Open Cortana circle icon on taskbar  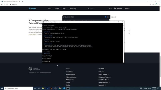coord(35,88)
